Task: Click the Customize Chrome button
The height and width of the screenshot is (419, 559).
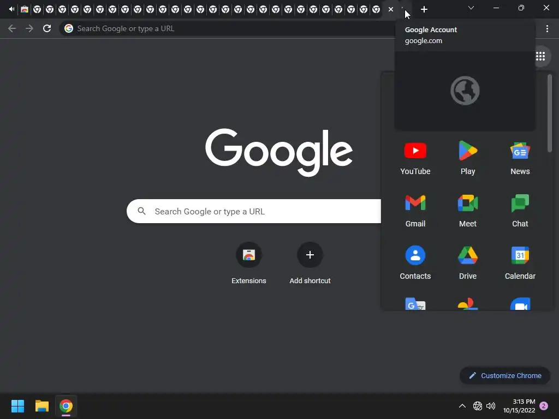Action: tap(505, 375)
